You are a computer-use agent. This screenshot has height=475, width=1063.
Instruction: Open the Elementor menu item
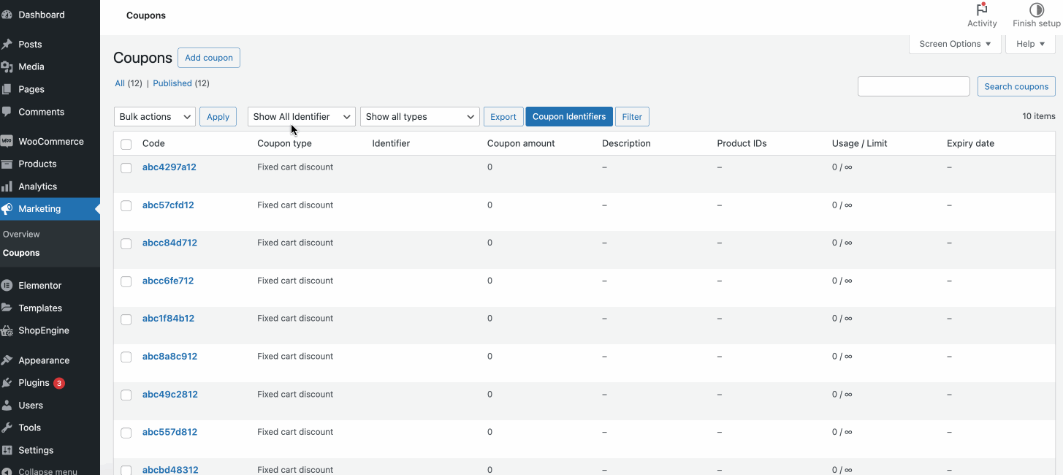coord(50,286)
